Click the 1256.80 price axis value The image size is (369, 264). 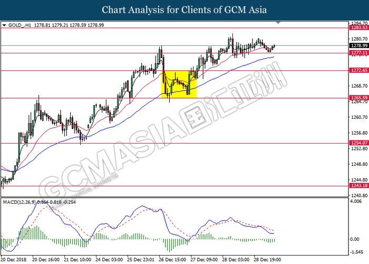pyautogui.click(x=359, y=133)
